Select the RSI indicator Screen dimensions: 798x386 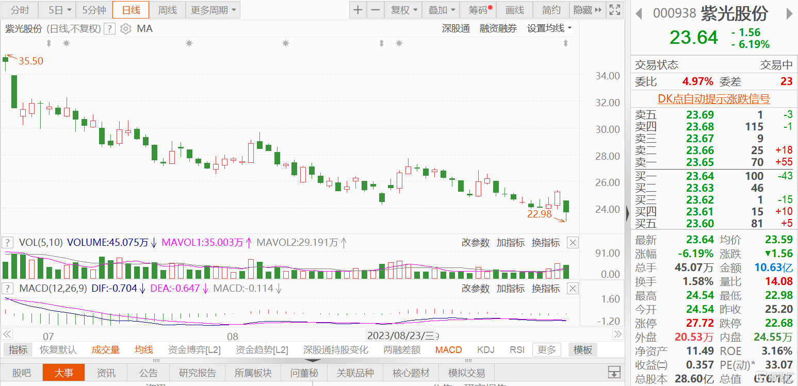[517, 350]
